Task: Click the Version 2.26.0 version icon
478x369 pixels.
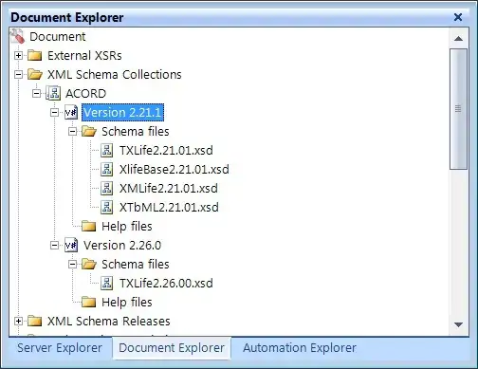Action: tap(71, 245)
